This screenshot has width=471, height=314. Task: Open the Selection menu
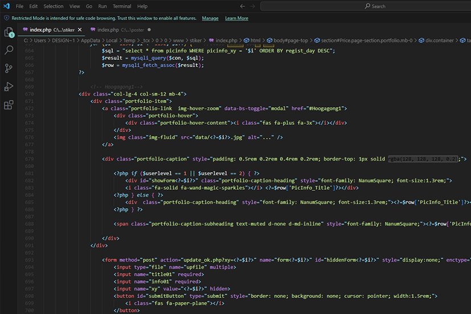pyautogui.click(x=54, y=6)
